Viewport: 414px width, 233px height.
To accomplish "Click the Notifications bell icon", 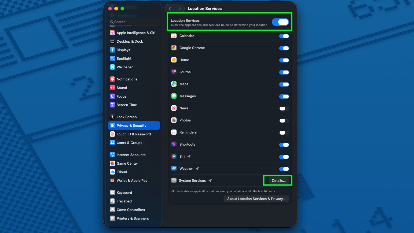I will [112, 79].
